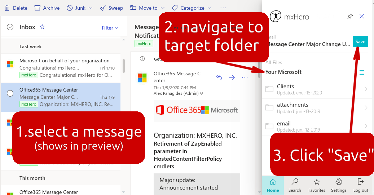The width and height of the screenshot is (374, 195).
Task: Click the All Files breadcrumb
Action: (x=274, y=62)
